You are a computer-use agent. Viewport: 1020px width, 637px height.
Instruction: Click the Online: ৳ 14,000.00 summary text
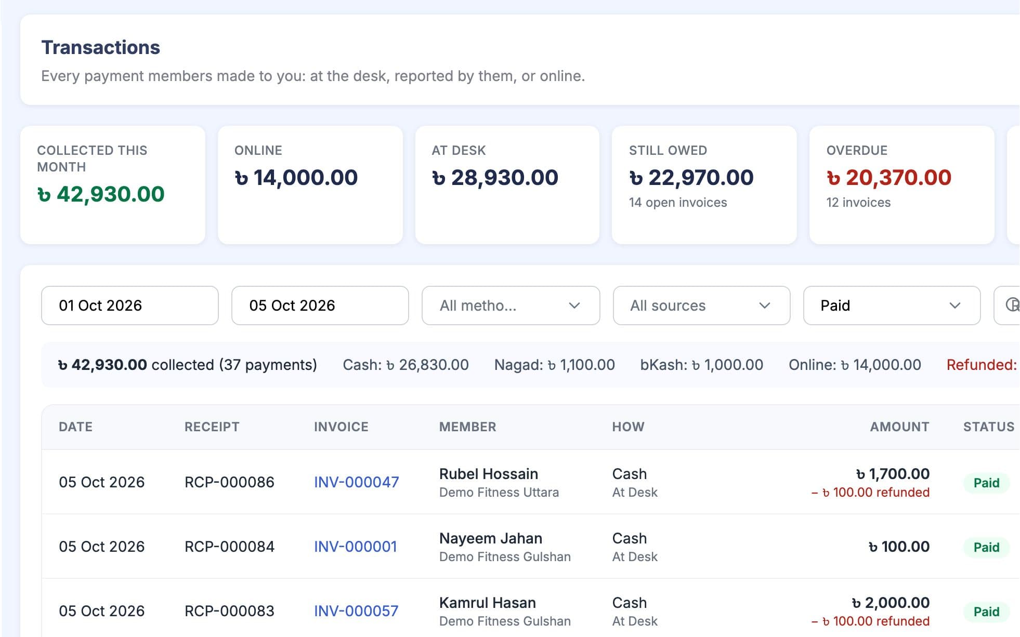coord(855,365)
